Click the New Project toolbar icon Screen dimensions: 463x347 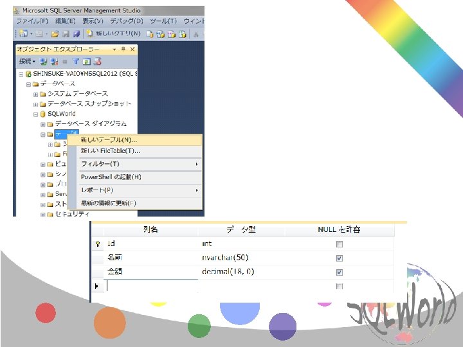pyautogui.click(x=23, y=34)
